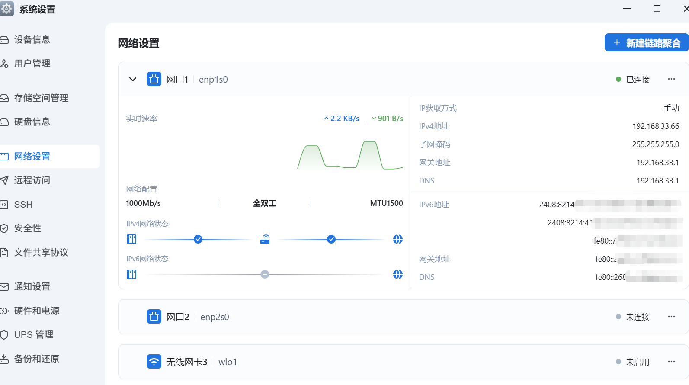Click the realtime speed traffic graph

coord(350,155)
